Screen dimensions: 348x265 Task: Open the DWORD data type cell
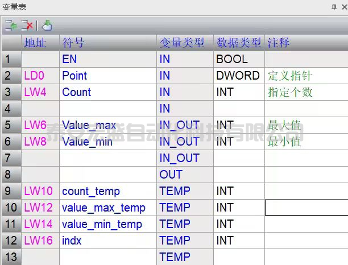[x=239, y=76]
